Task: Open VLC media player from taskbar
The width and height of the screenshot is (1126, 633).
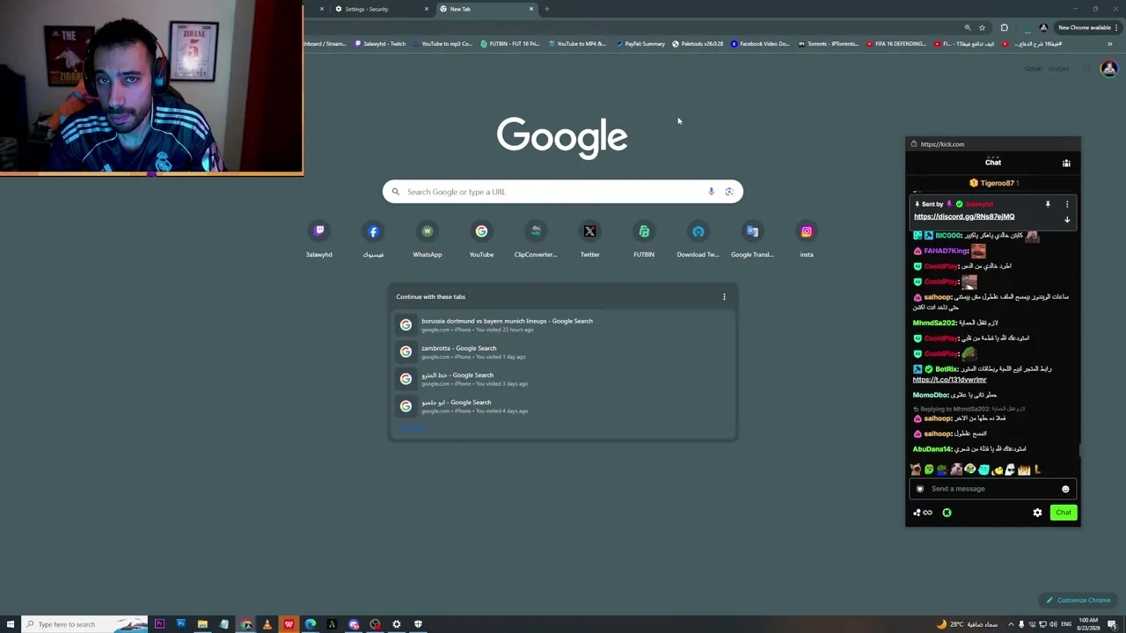Action: point(267,624)
